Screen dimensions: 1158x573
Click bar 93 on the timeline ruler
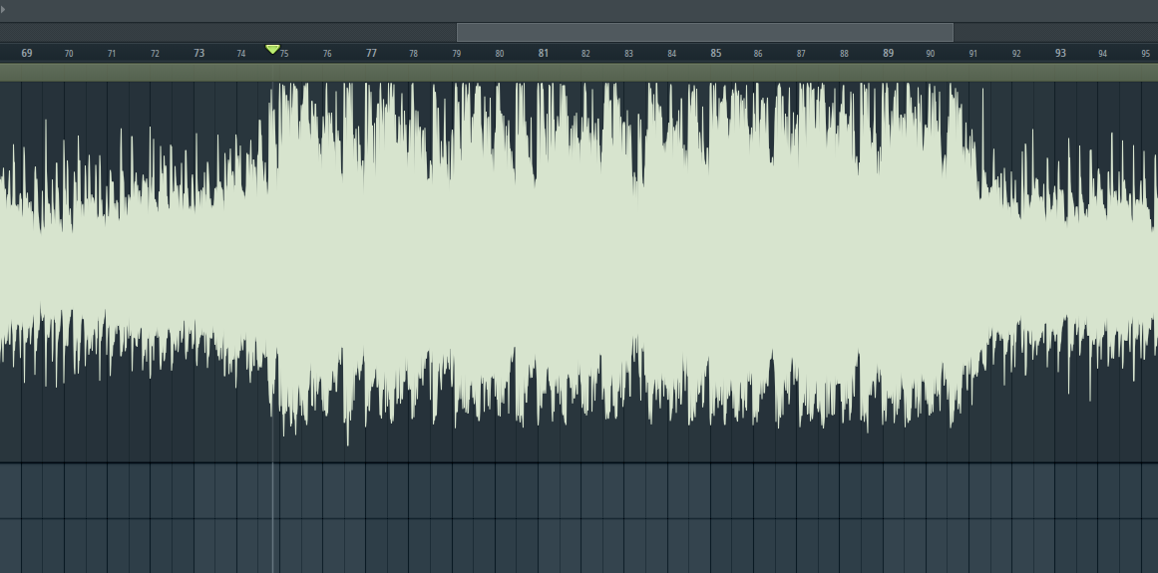1060,53
